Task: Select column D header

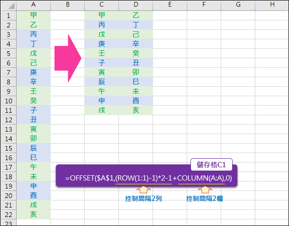Action: tap(135, 5)
